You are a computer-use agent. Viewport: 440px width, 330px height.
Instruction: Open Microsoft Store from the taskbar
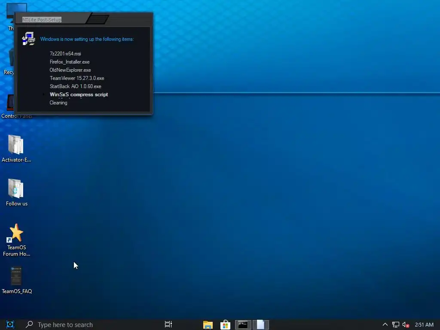pyautogui.click(x=225, y=325)
